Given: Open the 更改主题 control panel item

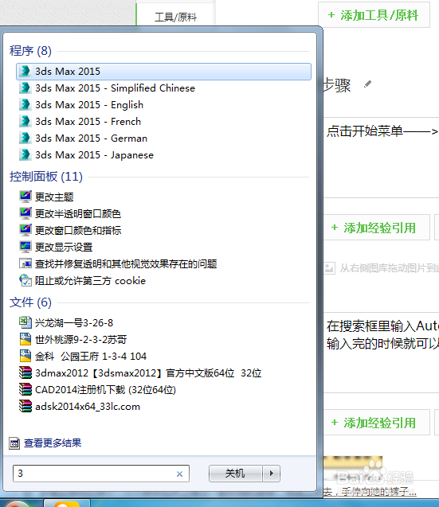Looking at the screenshot, I should click(x=54, y=197).
